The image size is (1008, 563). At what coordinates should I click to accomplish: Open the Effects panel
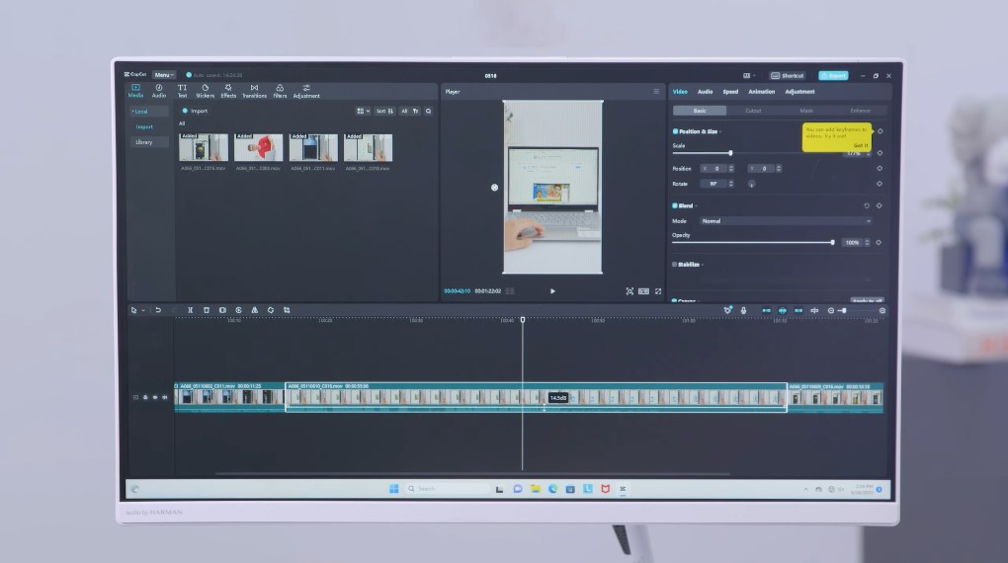tap(228, 91)
